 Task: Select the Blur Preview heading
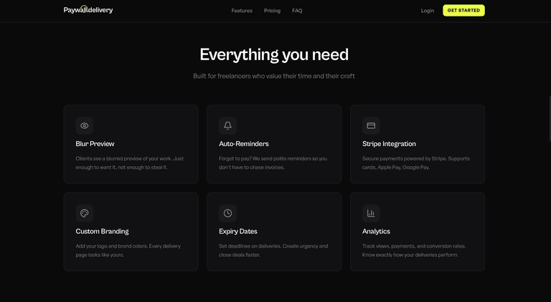click(x=95, y=144)
